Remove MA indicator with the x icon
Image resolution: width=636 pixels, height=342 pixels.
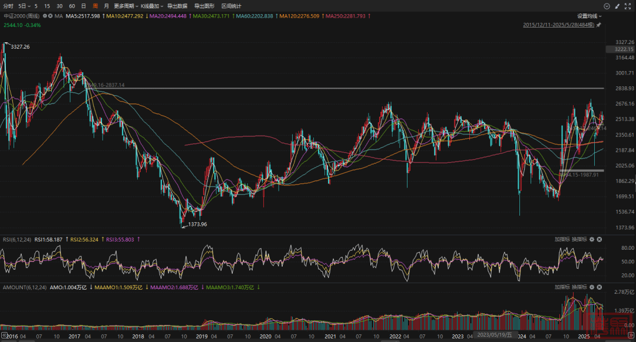pos(50,16)
